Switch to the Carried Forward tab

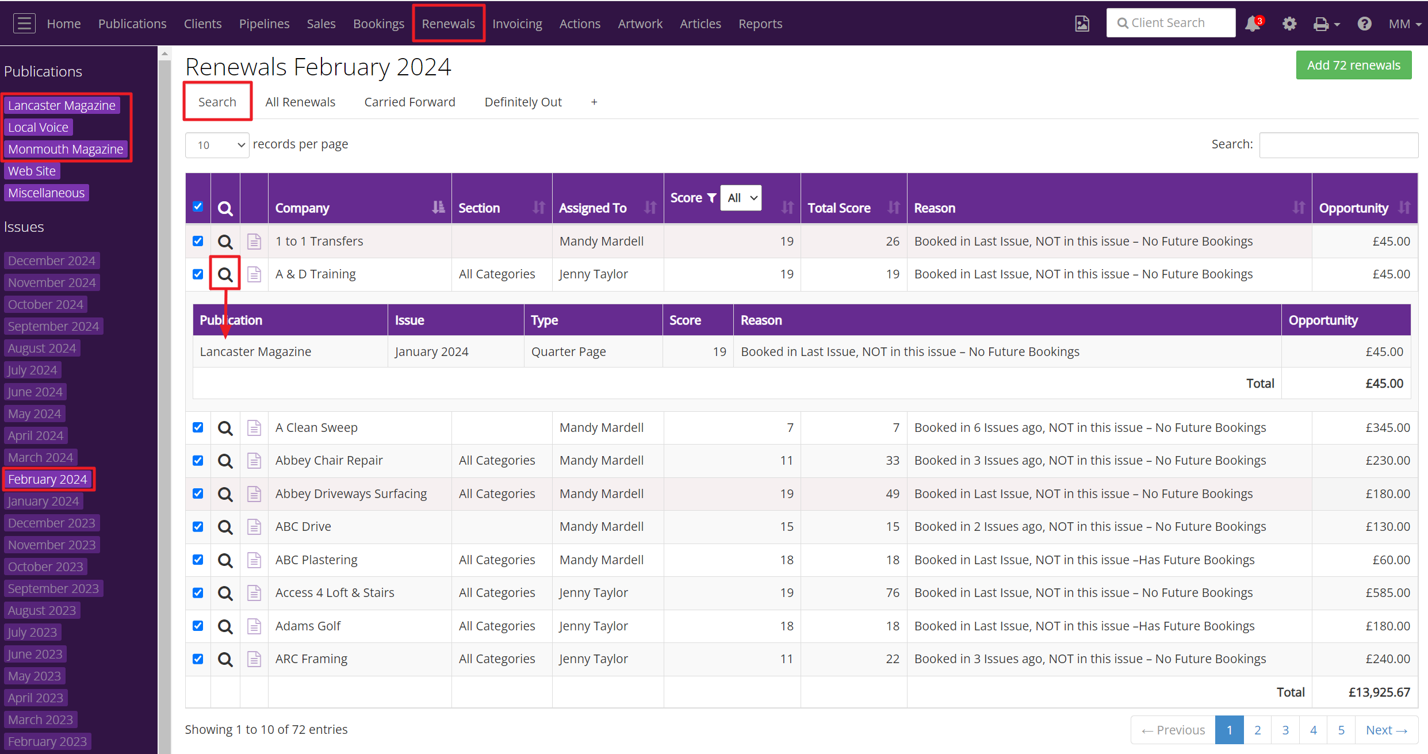click(x=409, y=102)
